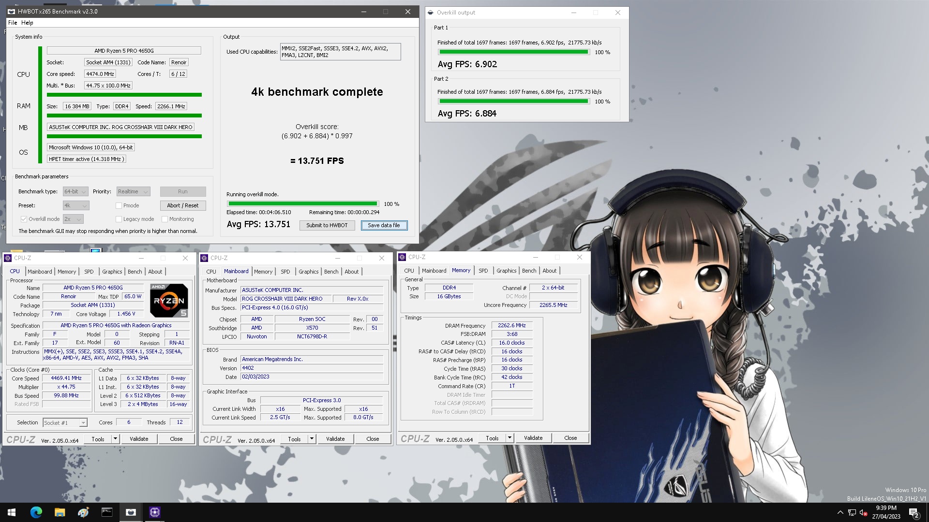This screenshot has width=929, height=522.
Task: Click the Core Voltage value 1.456 V
Action: (126, 314)
